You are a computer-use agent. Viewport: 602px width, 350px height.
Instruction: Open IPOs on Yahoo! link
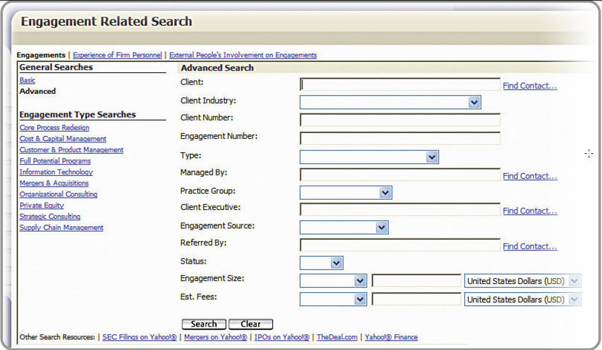click(x=282, y=337)
